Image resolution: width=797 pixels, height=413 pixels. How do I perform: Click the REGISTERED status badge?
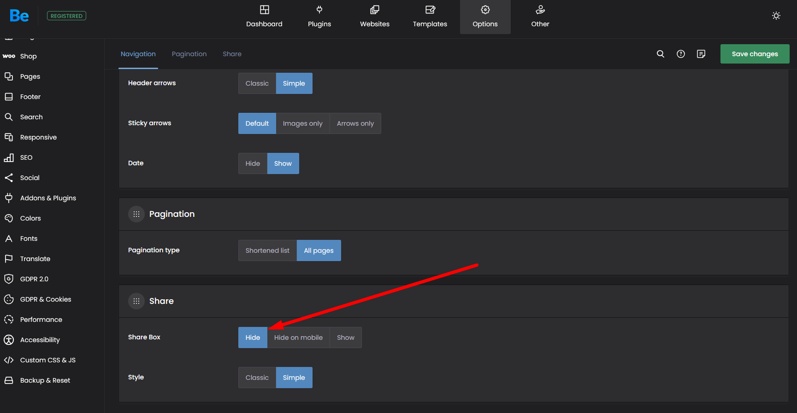click(x=66, y=16)
